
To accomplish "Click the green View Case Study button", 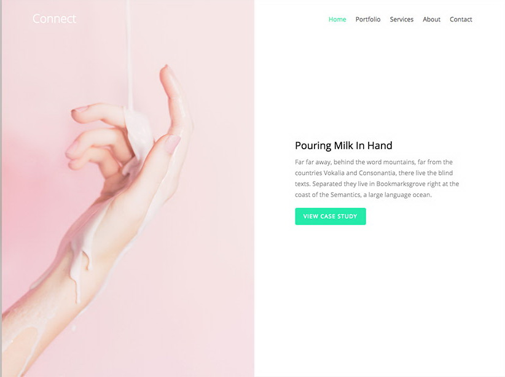I will 331,216.
